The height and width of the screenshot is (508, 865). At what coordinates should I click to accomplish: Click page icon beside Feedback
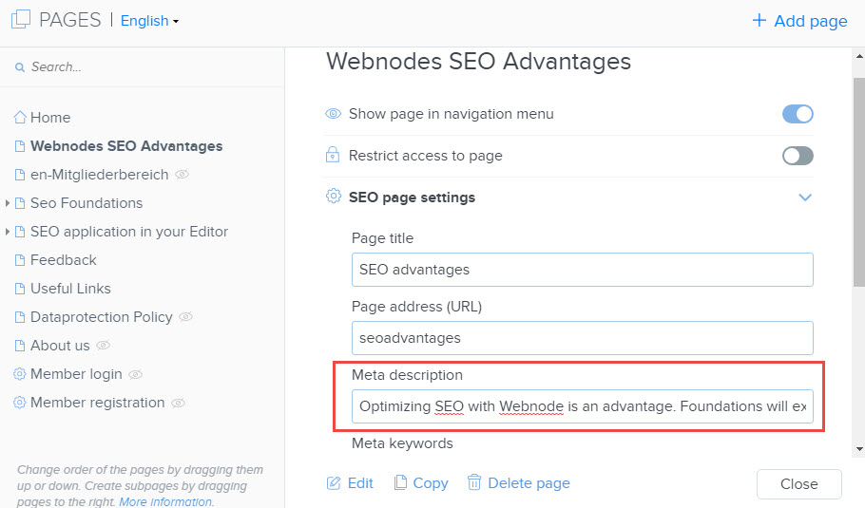pyautogui.click(x=20, y=260)
